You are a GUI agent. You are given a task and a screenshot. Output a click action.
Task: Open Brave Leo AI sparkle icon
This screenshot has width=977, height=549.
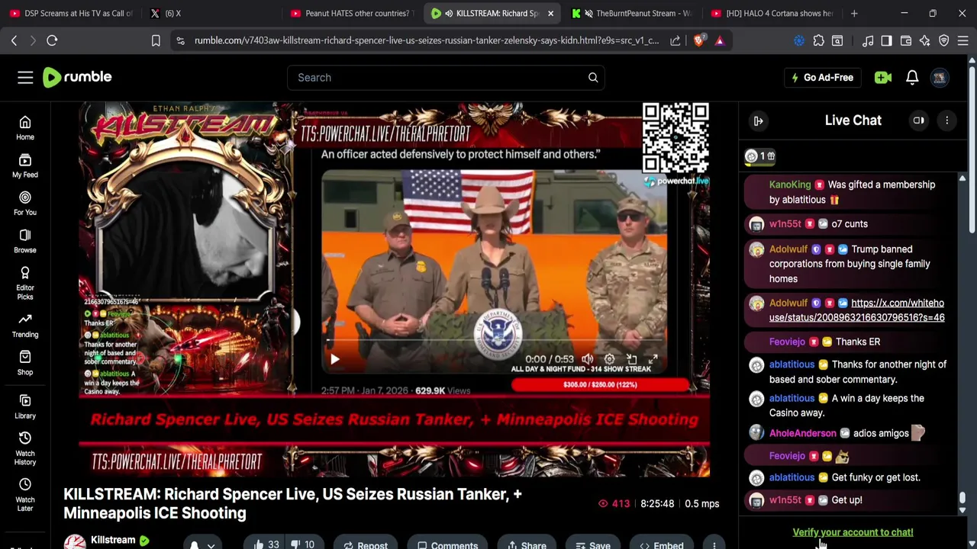925,40
